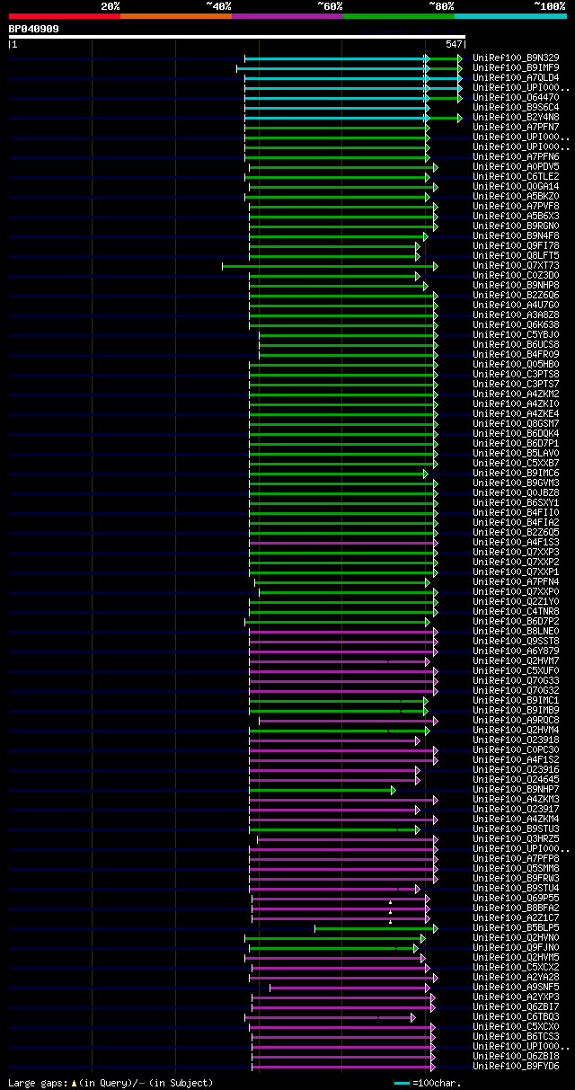Select the UniRef100_C5YBJ0 label
Image resolution: width=575 pixels, height=1090 pixels.
516,335
